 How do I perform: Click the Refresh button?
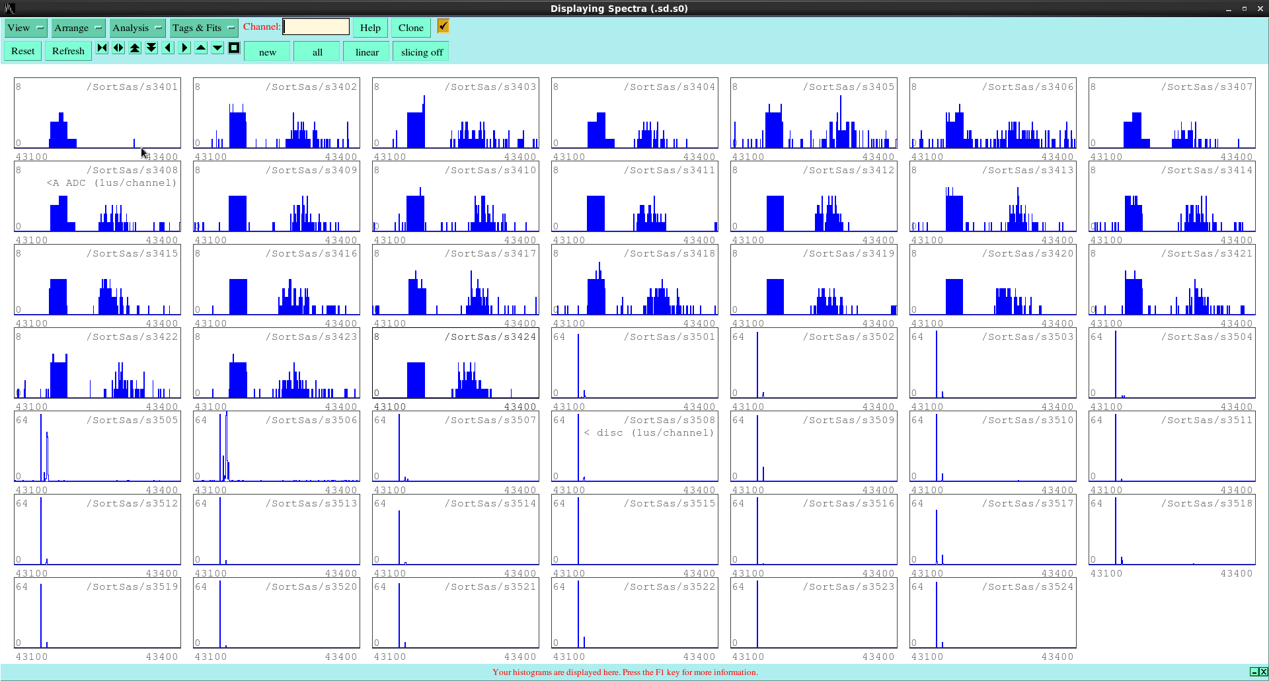[x=68, y=51]
